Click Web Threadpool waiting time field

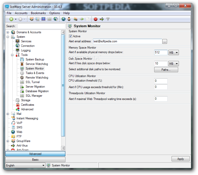point(161,99)
